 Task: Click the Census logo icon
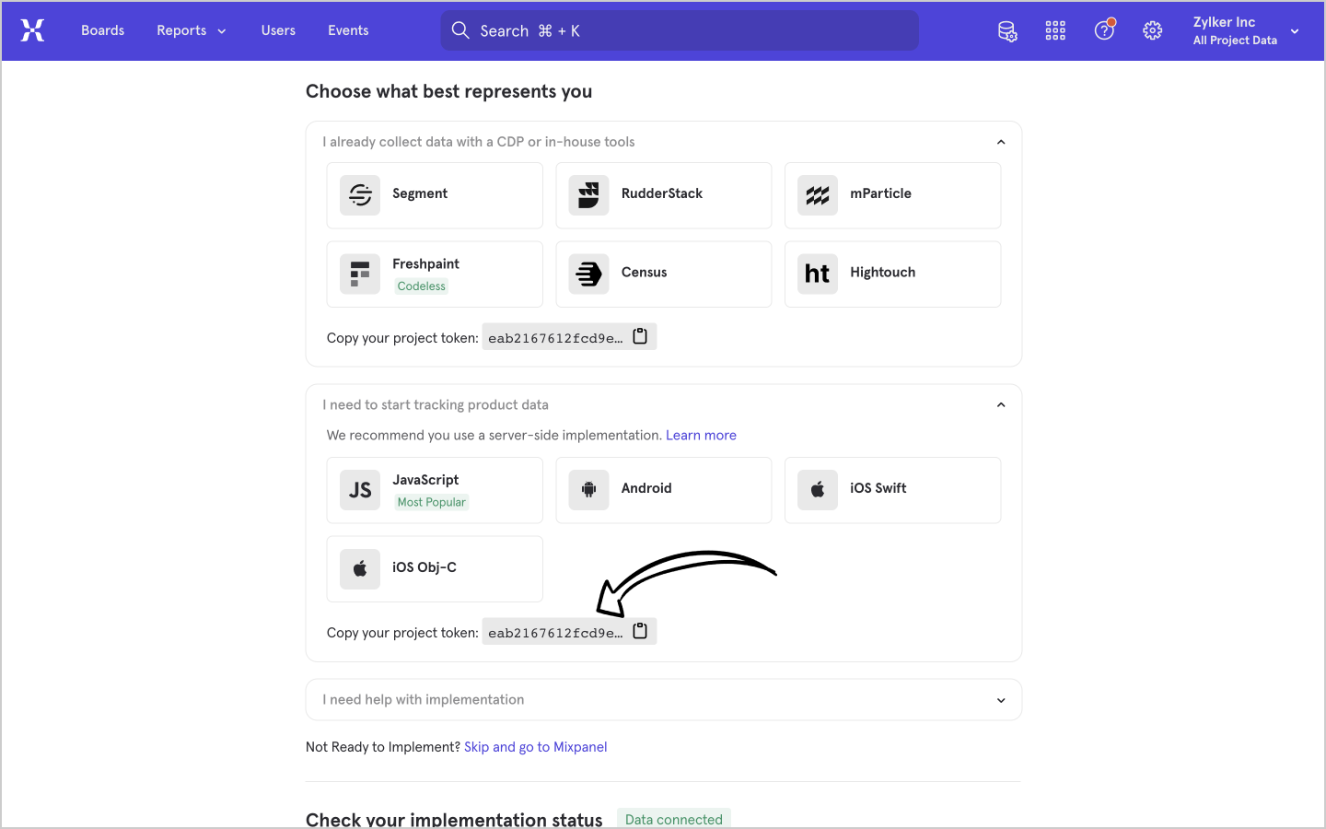pos(588,274)
